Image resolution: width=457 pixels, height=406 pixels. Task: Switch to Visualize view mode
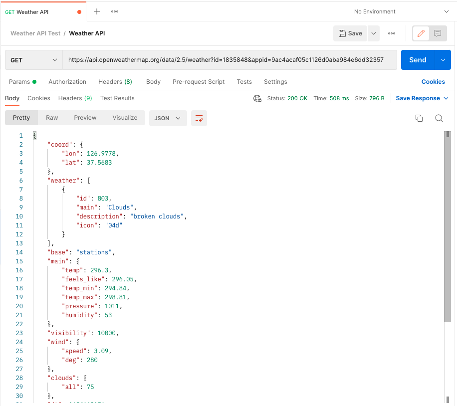(x=125, y=118)
